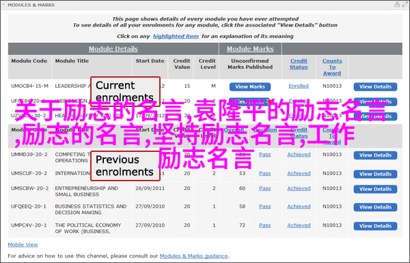Image resolution: width=410 pixels, height=263 pixels.
Task: Open the Pass link for UMPC4V-20-1
Action: point(264,226)
